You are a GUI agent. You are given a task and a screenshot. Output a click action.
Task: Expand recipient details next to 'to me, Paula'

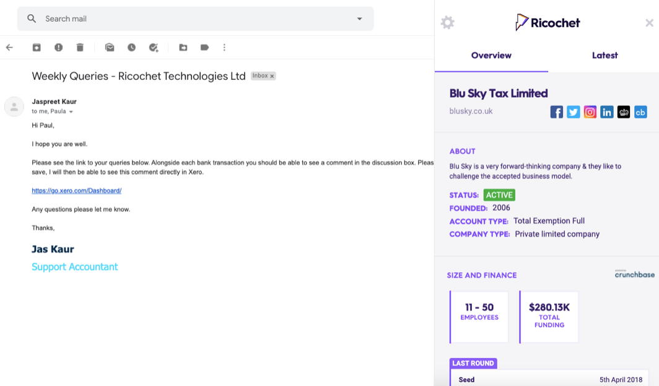71,112
